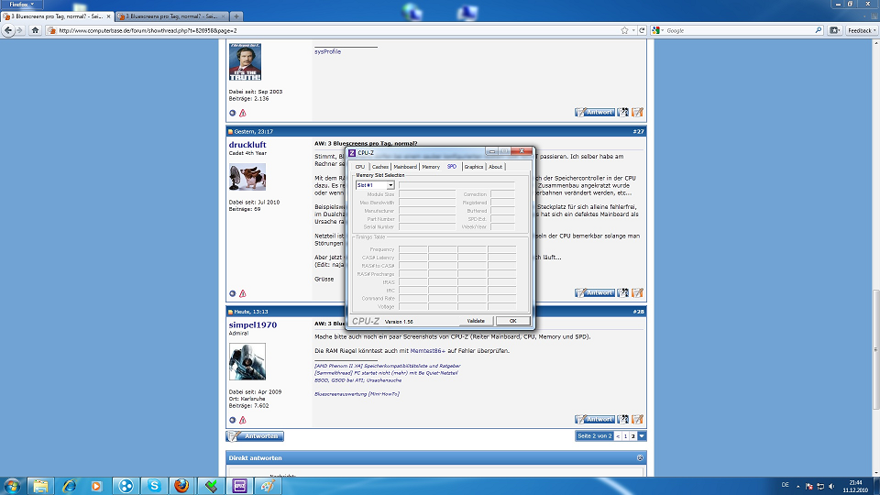
Task: Switch to Memory tab in CPU-Z
Action: (431, 167)
